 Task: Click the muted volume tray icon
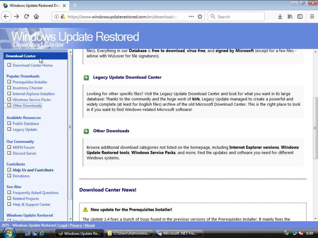point(301,233)
